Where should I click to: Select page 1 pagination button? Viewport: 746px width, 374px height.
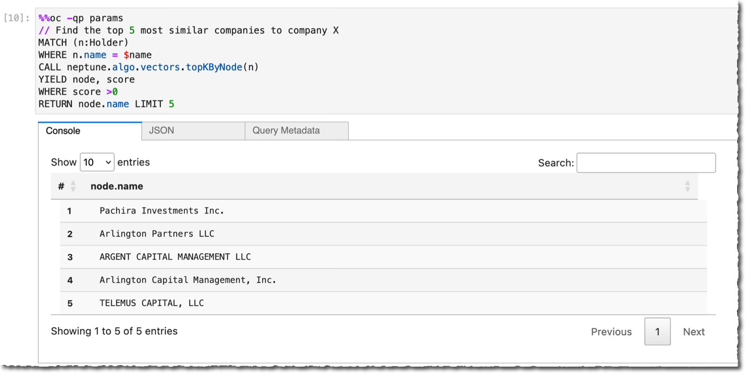tap(657, 332)
